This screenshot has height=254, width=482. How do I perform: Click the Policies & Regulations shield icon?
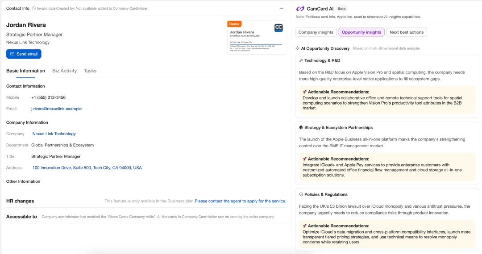click(301, 194)
